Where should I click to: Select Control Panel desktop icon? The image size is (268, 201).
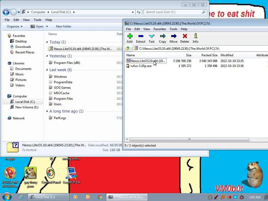coord(51,176)
